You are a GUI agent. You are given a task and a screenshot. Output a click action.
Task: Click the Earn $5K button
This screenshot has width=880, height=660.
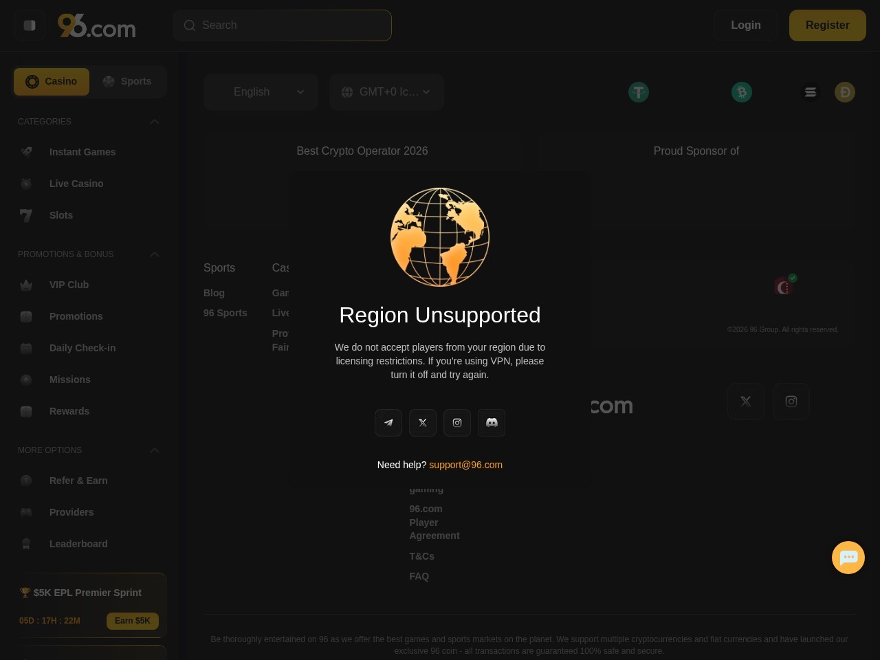point(133,621)
